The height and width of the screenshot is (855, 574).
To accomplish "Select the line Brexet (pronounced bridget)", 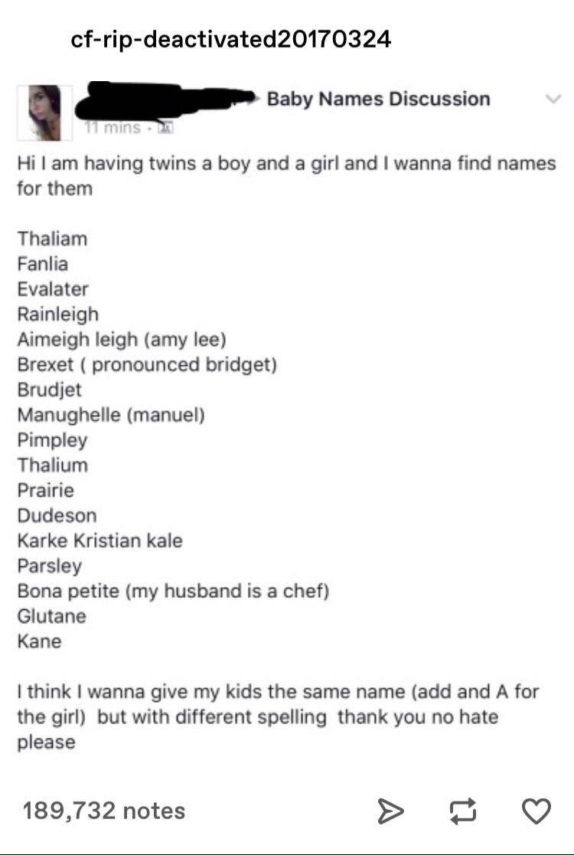I will pyautogui.click(x=147, y=364).
